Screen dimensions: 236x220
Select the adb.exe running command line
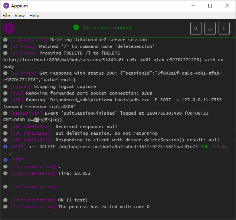click(x=112, y=103)
